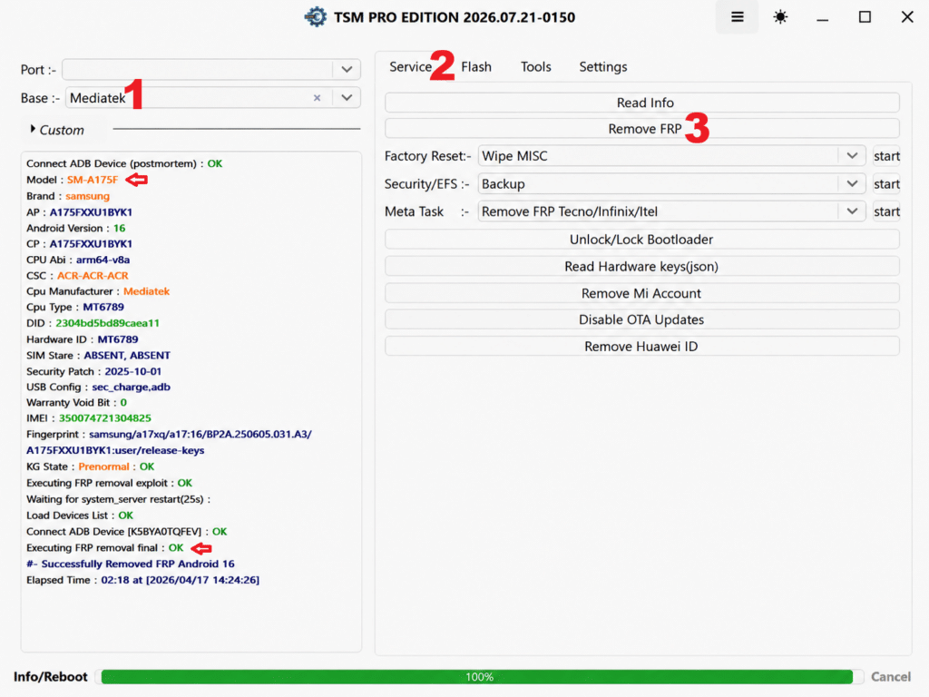The height and width of the screenshot is (697, 929).
Task: Click the Info/Reboot label
Action: (51, 676)
